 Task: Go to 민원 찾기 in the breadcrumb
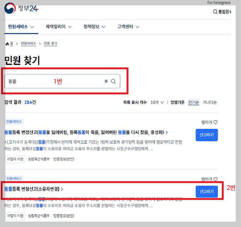point(50,43)
